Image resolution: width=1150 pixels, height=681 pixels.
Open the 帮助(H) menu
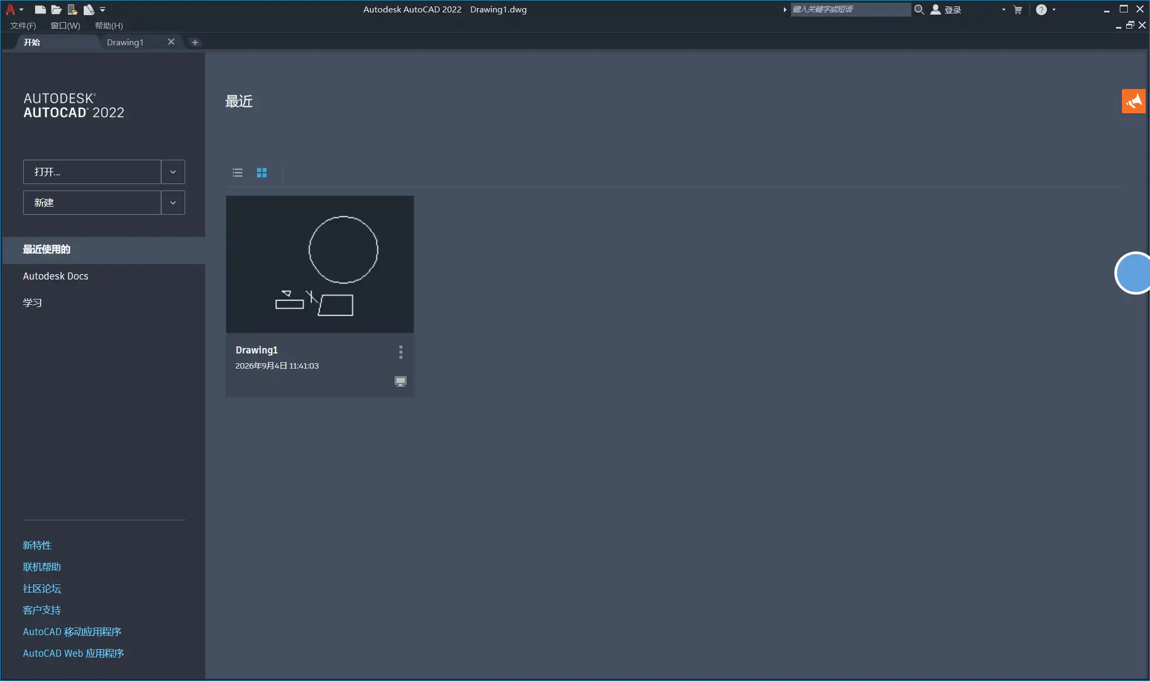tap(109, 25)
